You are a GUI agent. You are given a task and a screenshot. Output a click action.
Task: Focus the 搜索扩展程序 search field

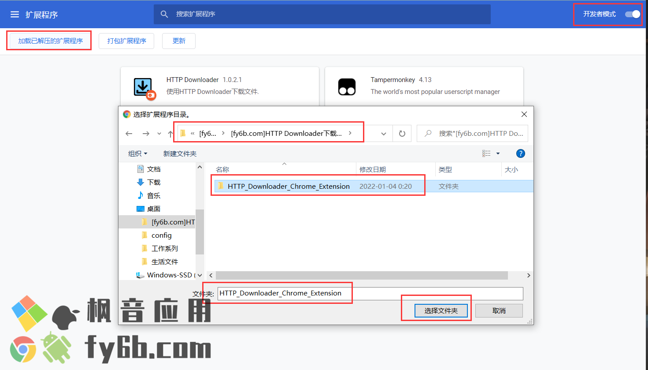coord(322,14)
